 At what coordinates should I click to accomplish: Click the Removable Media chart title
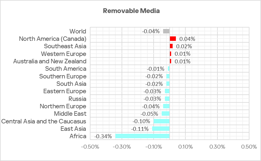(131, 11)
